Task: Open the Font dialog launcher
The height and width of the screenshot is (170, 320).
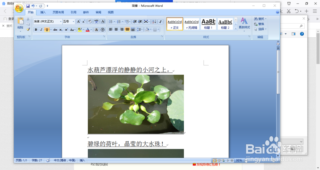Action: pos(104,37)
